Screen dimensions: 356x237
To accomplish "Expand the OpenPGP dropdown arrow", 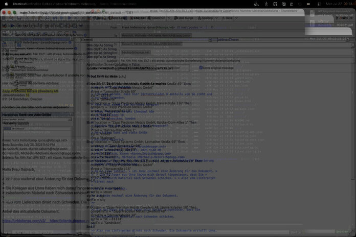I will tap(169, 18).
